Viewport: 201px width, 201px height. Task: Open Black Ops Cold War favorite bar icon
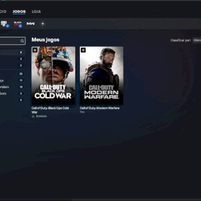(x=18, y=24)
